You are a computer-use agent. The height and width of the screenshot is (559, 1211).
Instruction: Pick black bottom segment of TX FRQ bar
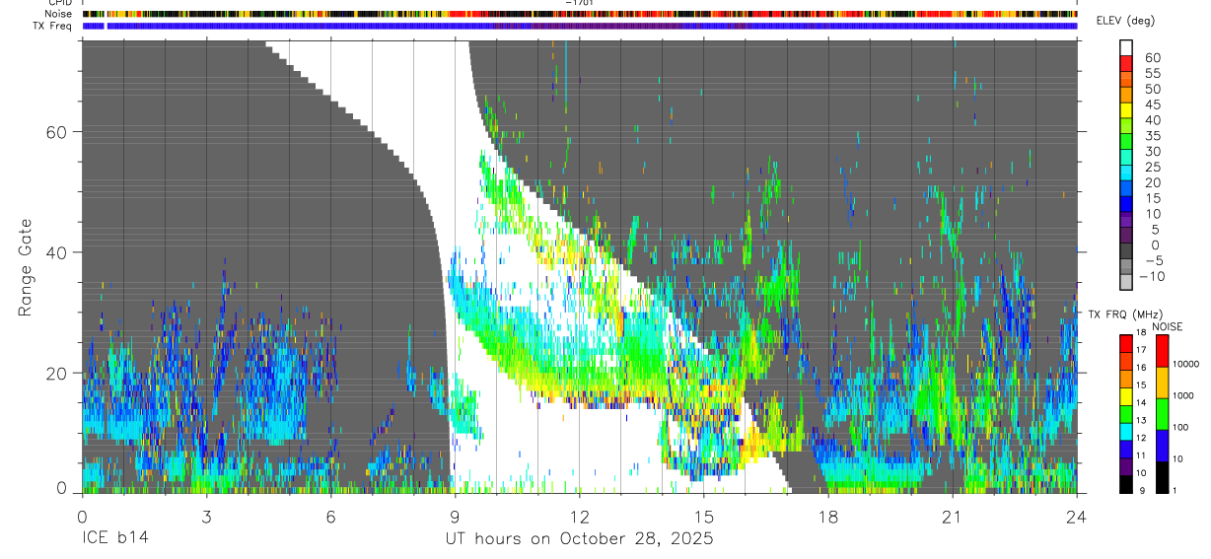(1127, 484)
